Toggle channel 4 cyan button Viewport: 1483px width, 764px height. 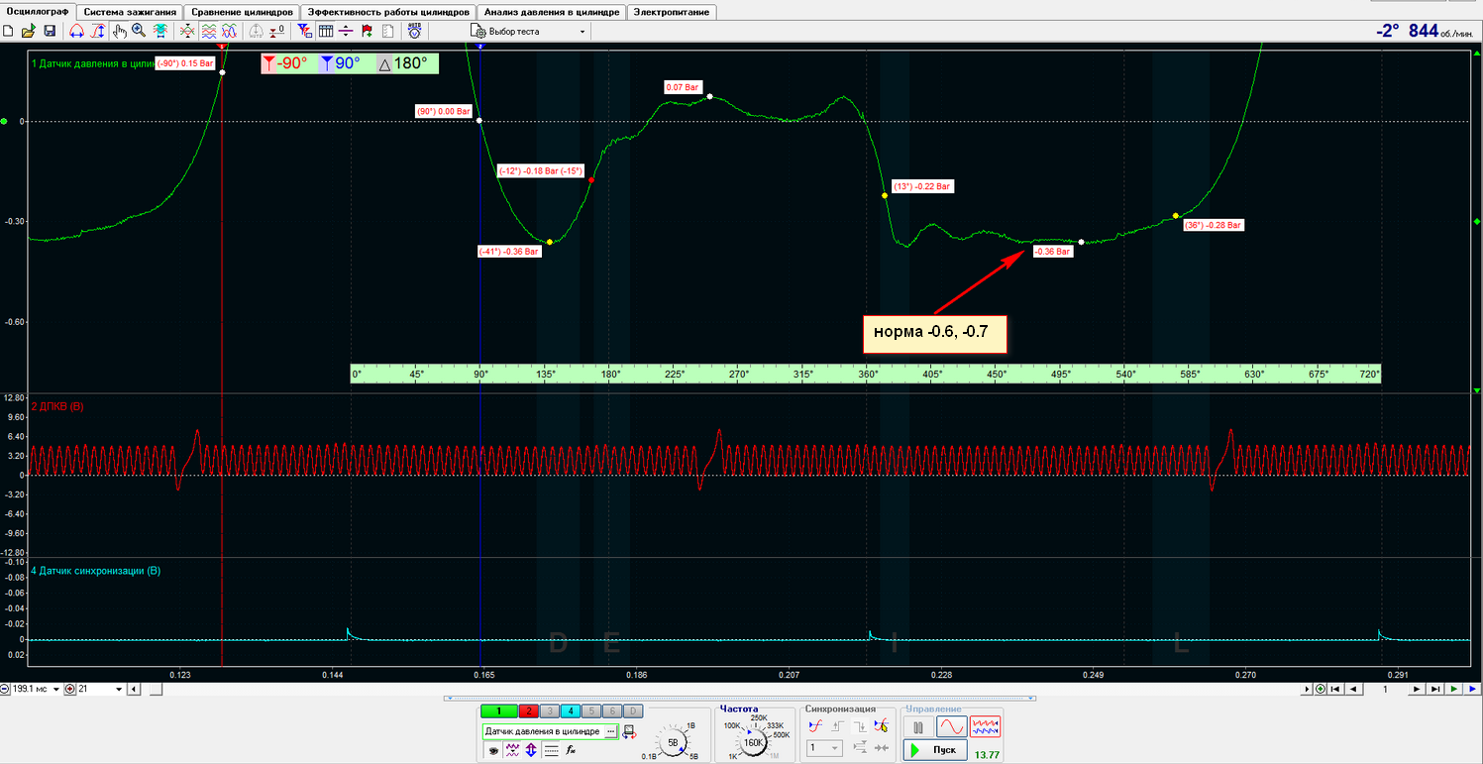click(x=571, y=710)
